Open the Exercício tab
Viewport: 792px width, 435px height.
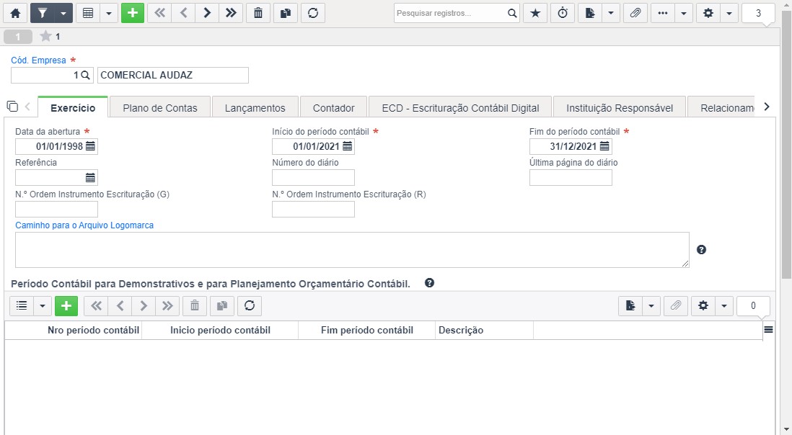(73, 107)
